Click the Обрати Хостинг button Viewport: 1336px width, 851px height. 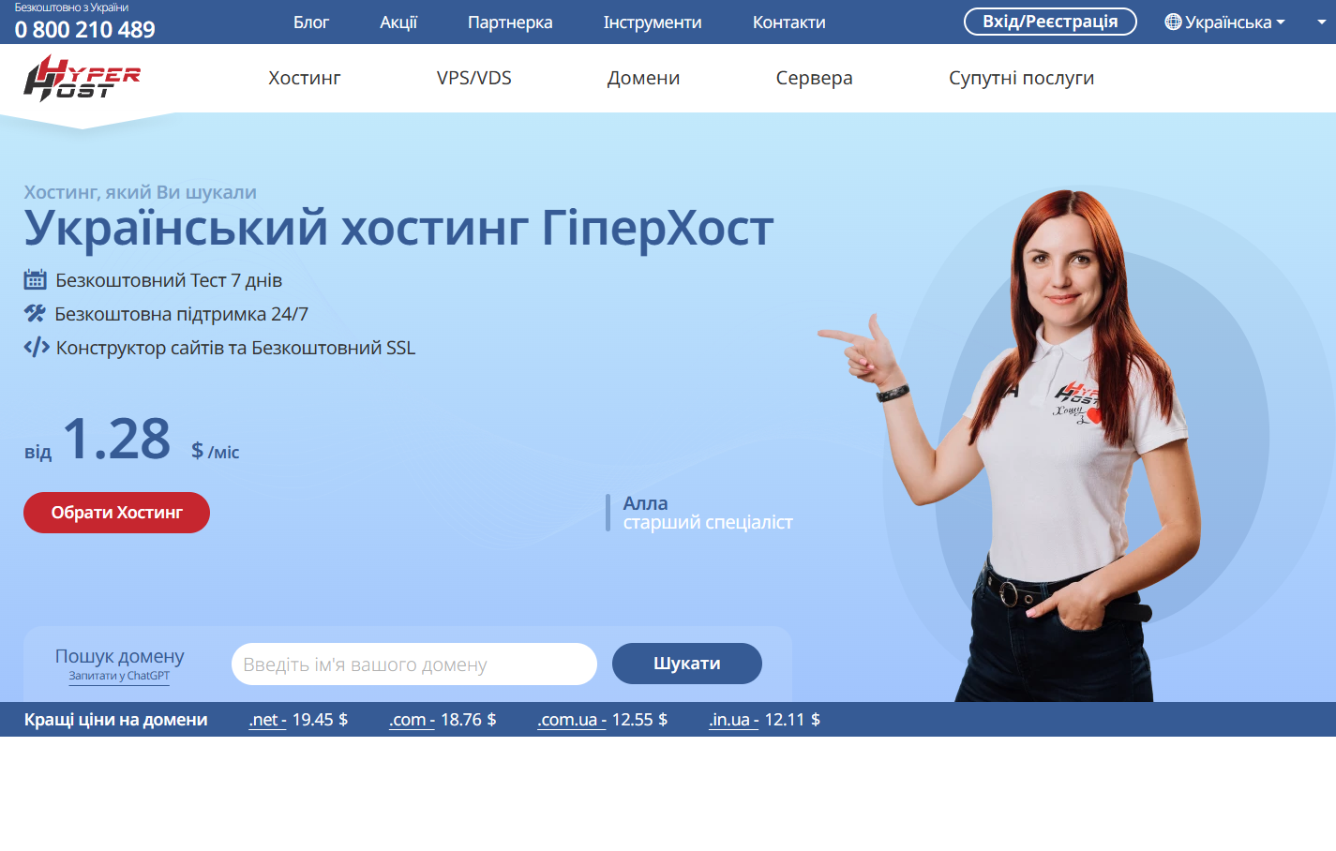116,513
